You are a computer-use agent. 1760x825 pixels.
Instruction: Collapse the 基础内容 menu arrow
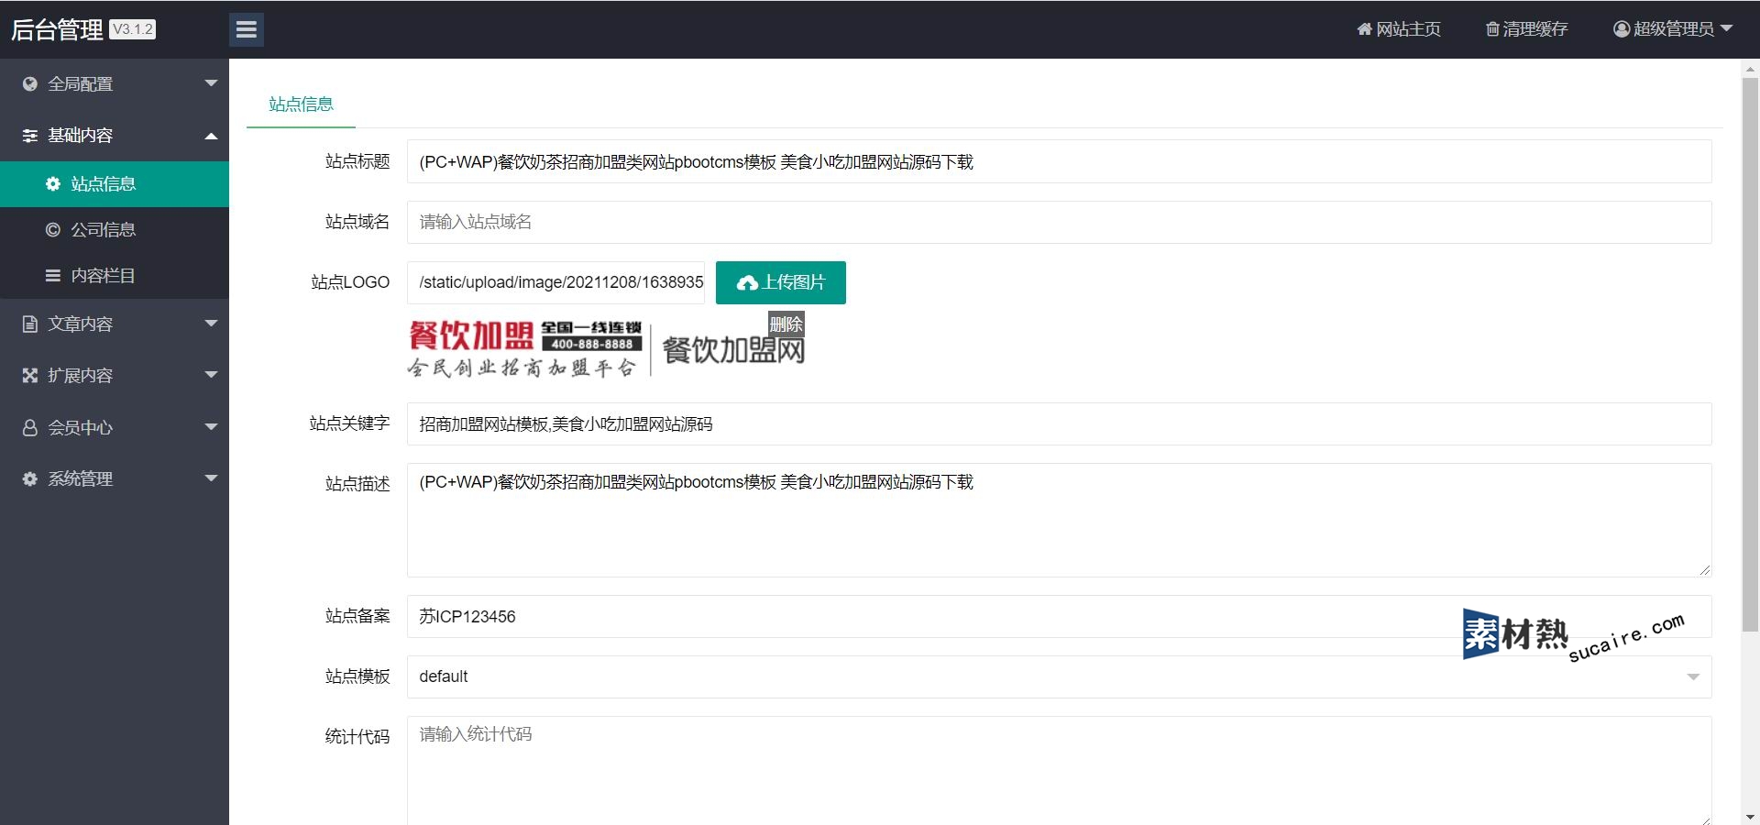(211, 136)
